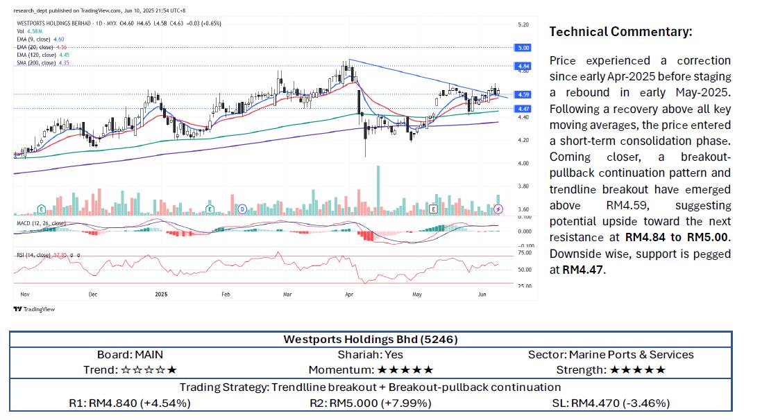
Task: Select the 5.00 blue price label
Action: [x=523, y=48]
